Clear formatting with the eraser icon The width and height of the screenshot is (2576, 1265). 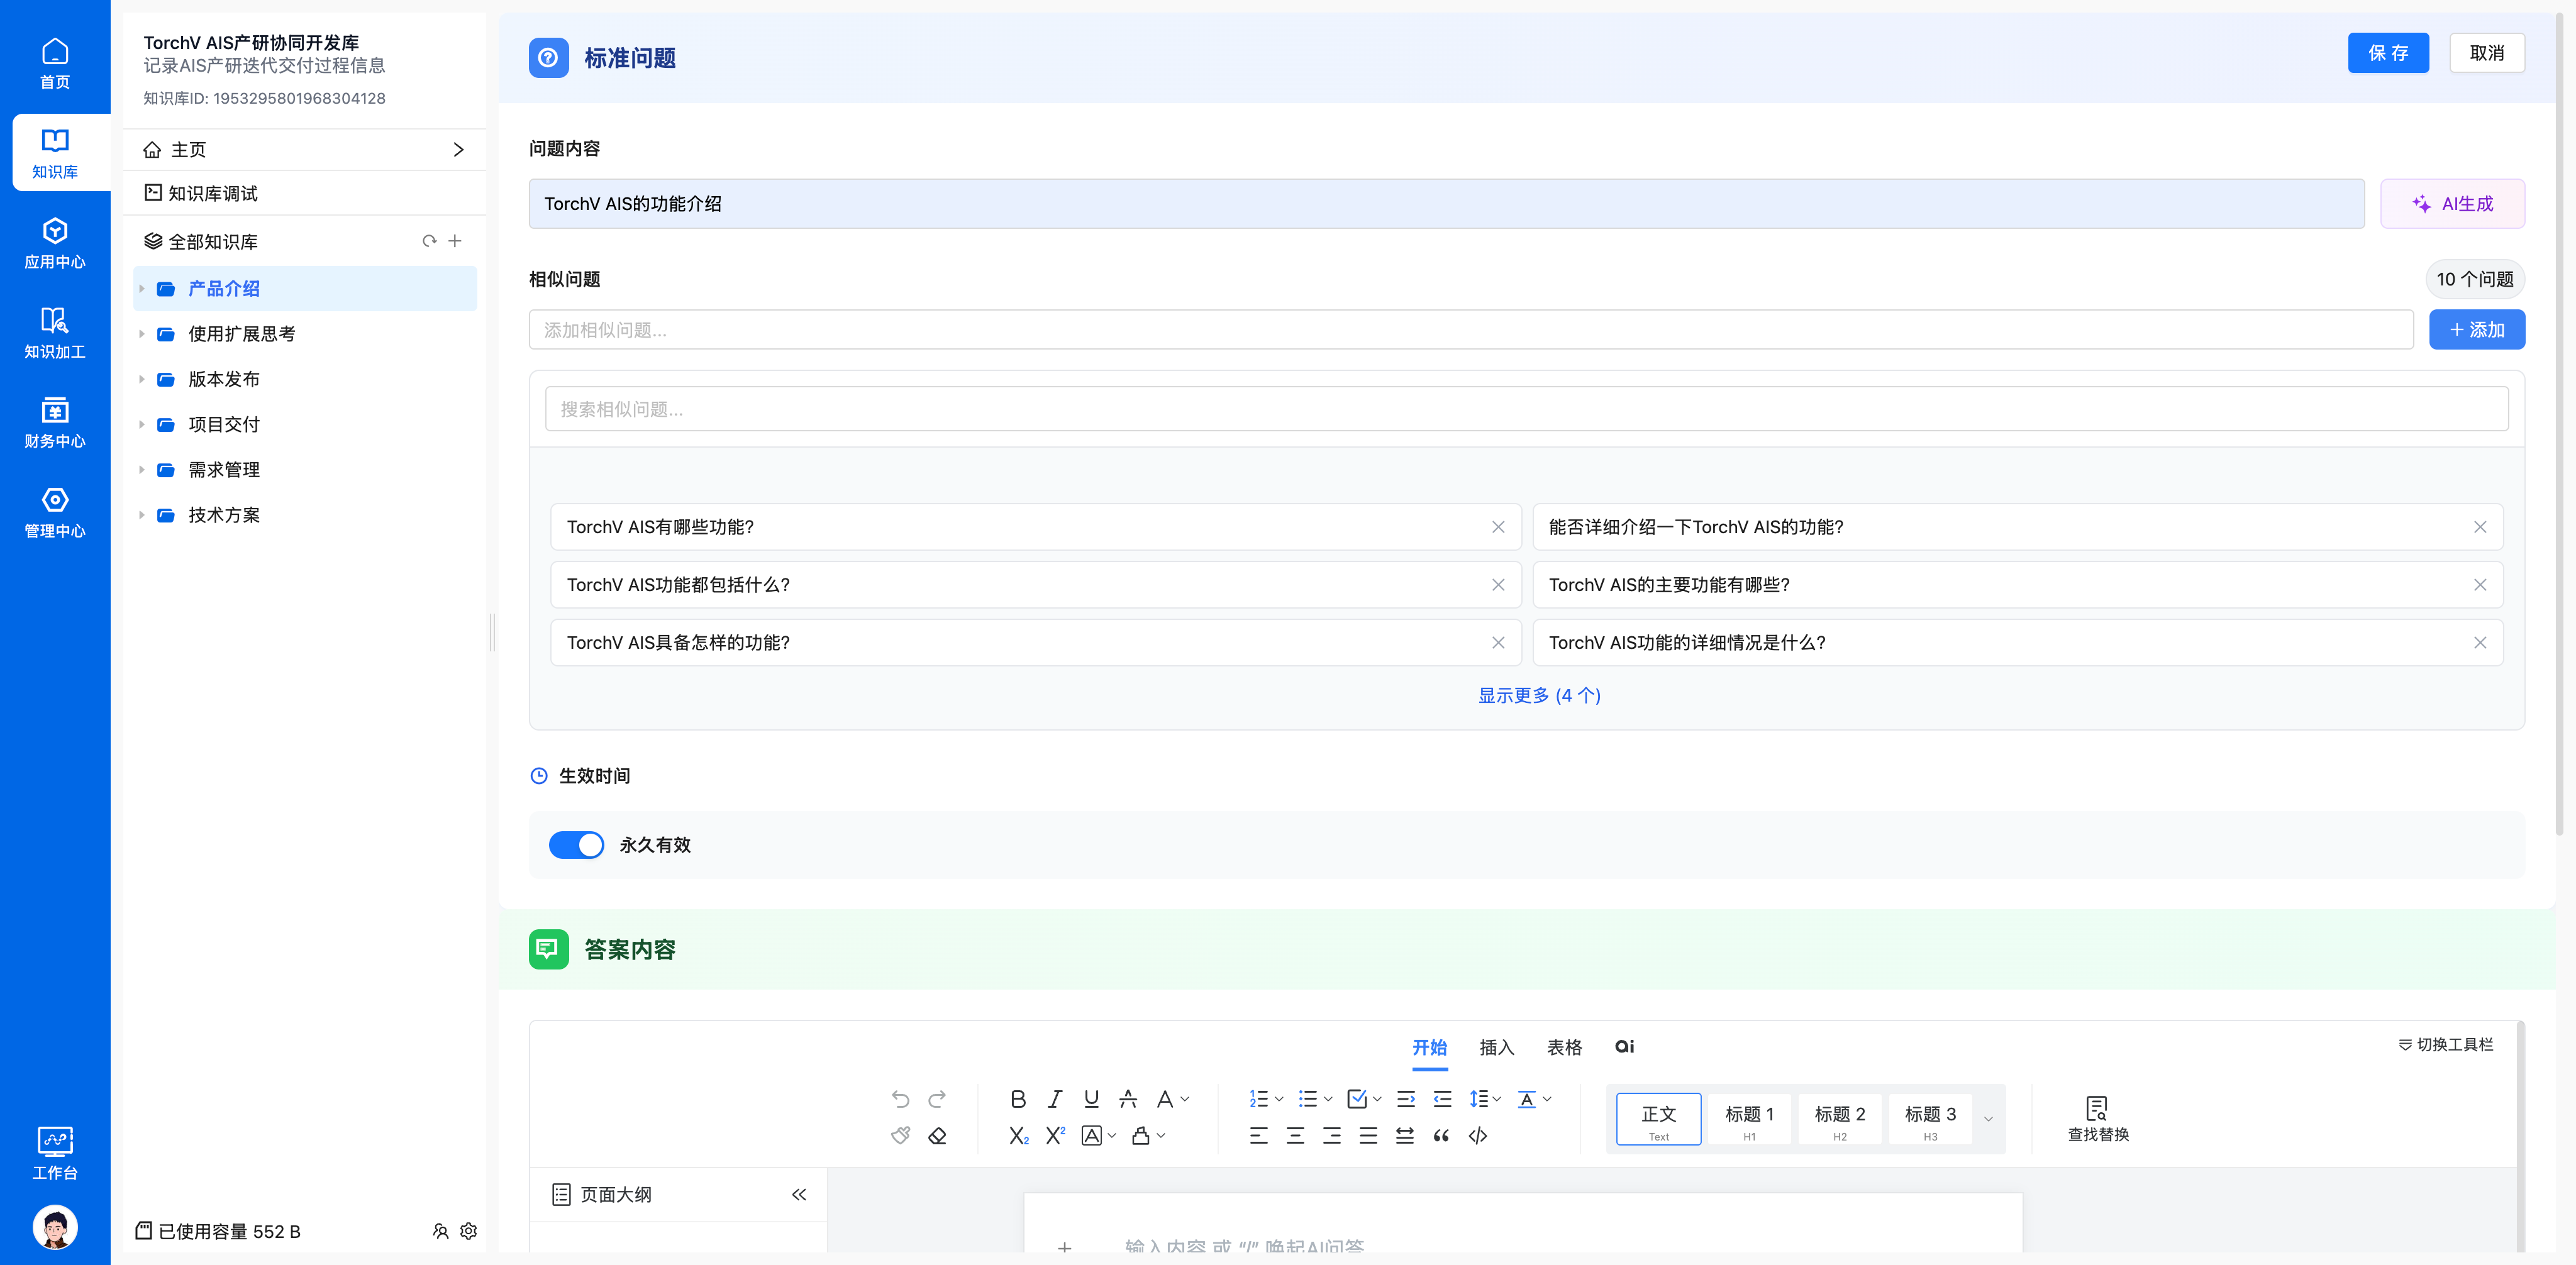[937, 1135]
